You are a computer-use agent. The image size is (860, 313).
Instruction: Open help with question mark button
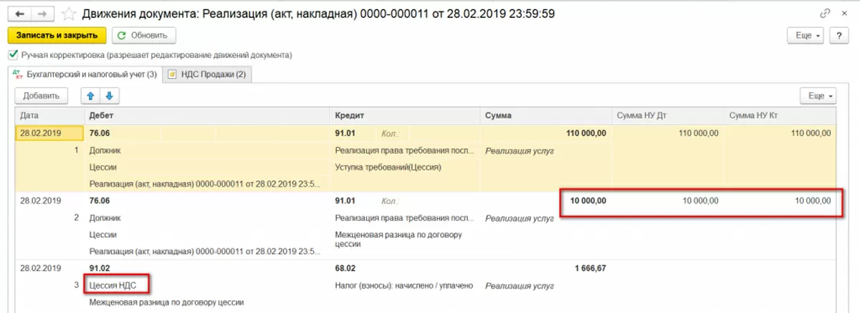coord(838,35)
